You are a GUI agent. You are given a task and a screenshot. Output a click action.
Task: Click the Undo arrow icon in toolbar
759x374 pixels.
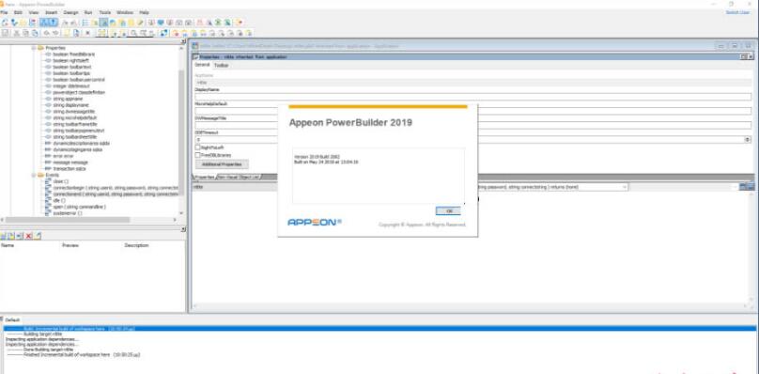[46, 33]
